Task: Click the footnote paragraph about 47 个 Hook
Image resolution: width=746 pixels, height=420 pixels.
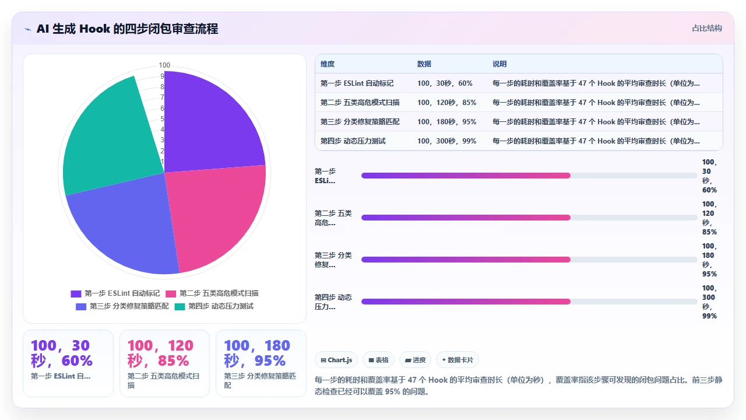Action: tap(519, 386)
